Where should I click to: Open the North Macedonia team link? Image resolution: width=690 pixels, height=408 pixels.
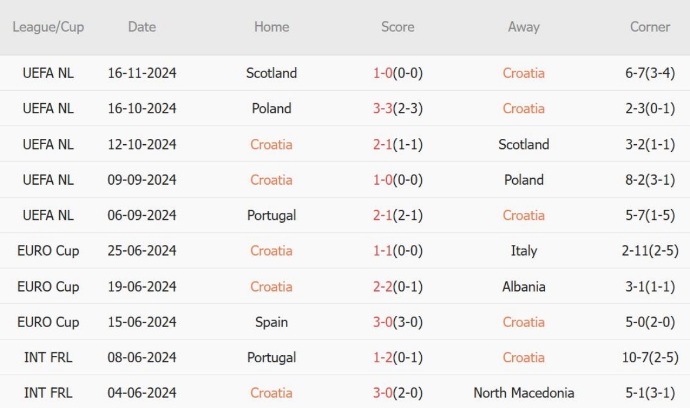click(x=523, y=393)
